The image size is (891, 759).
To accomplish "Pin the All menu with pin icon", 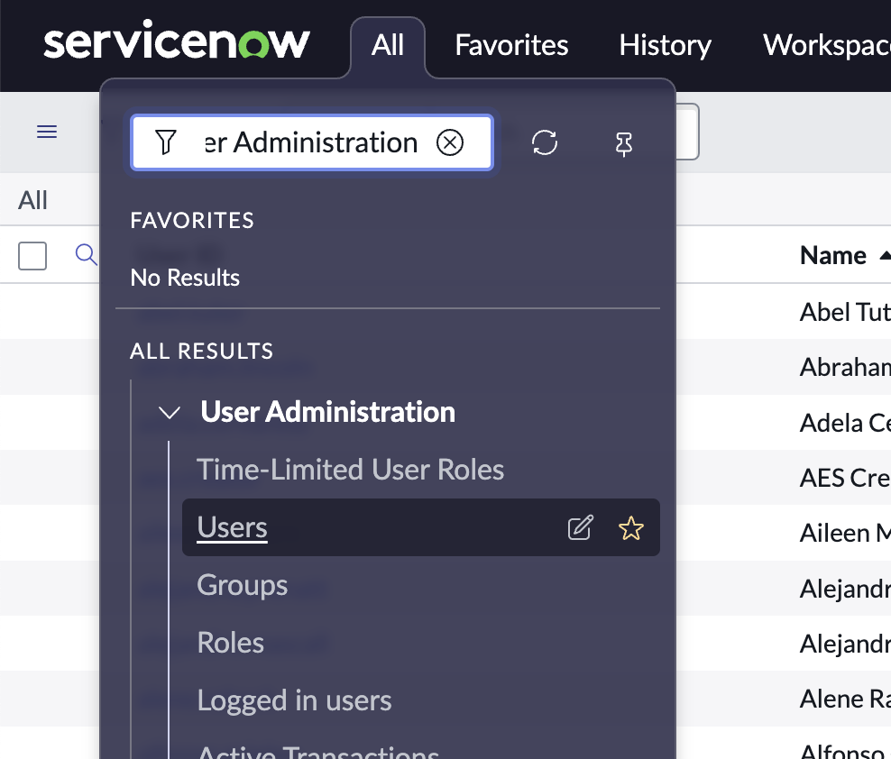I will coord(624,143).
